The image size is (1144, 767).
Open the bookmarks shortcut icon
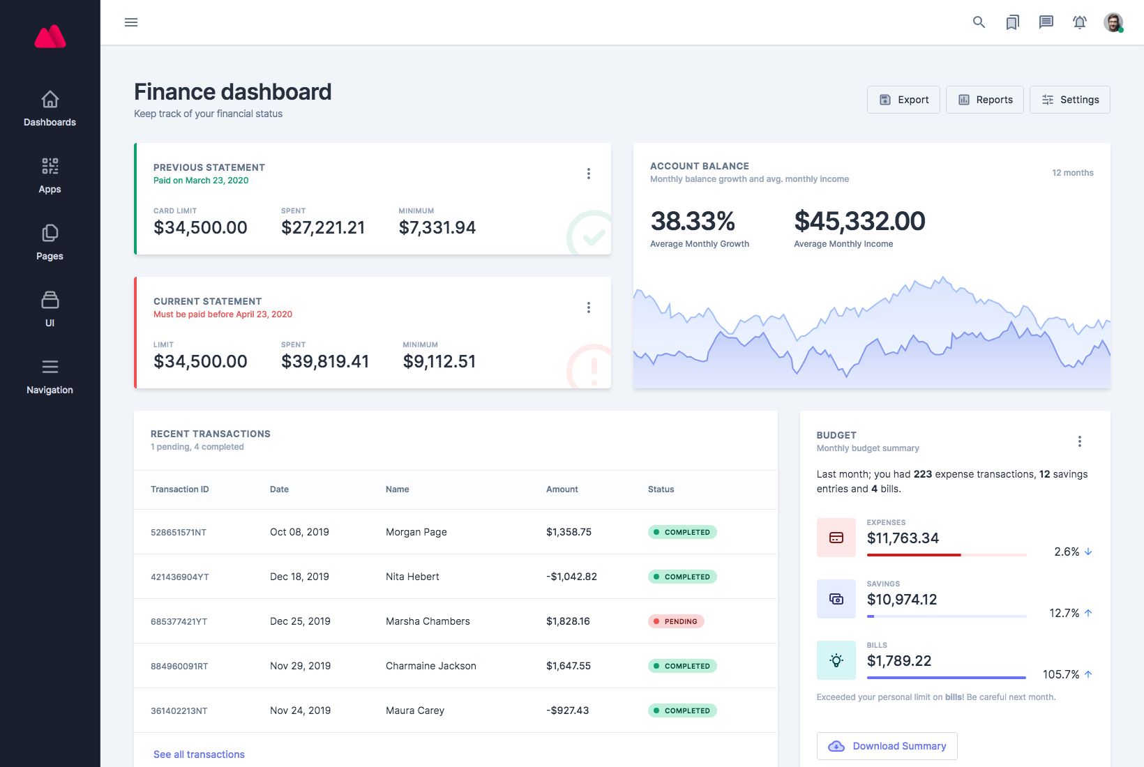coord(1012,22)
